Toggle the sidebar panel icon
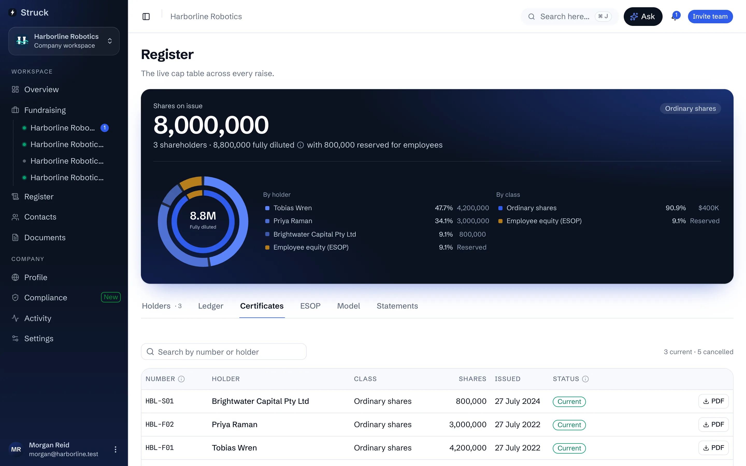This screenshot has height=466, width=746. coord(146,16)
